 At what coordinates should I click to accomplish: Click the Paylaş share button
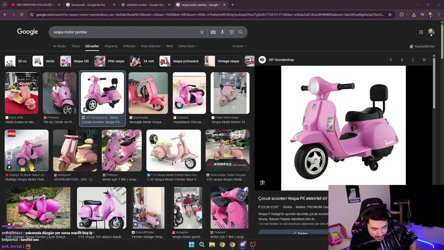(300, 233)
